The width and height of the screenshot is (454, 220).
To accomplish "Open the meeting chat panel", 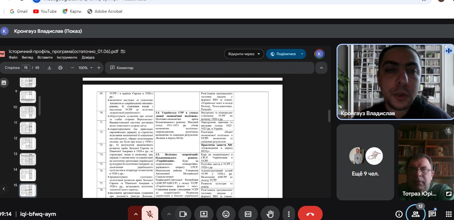I will [432, 214].
